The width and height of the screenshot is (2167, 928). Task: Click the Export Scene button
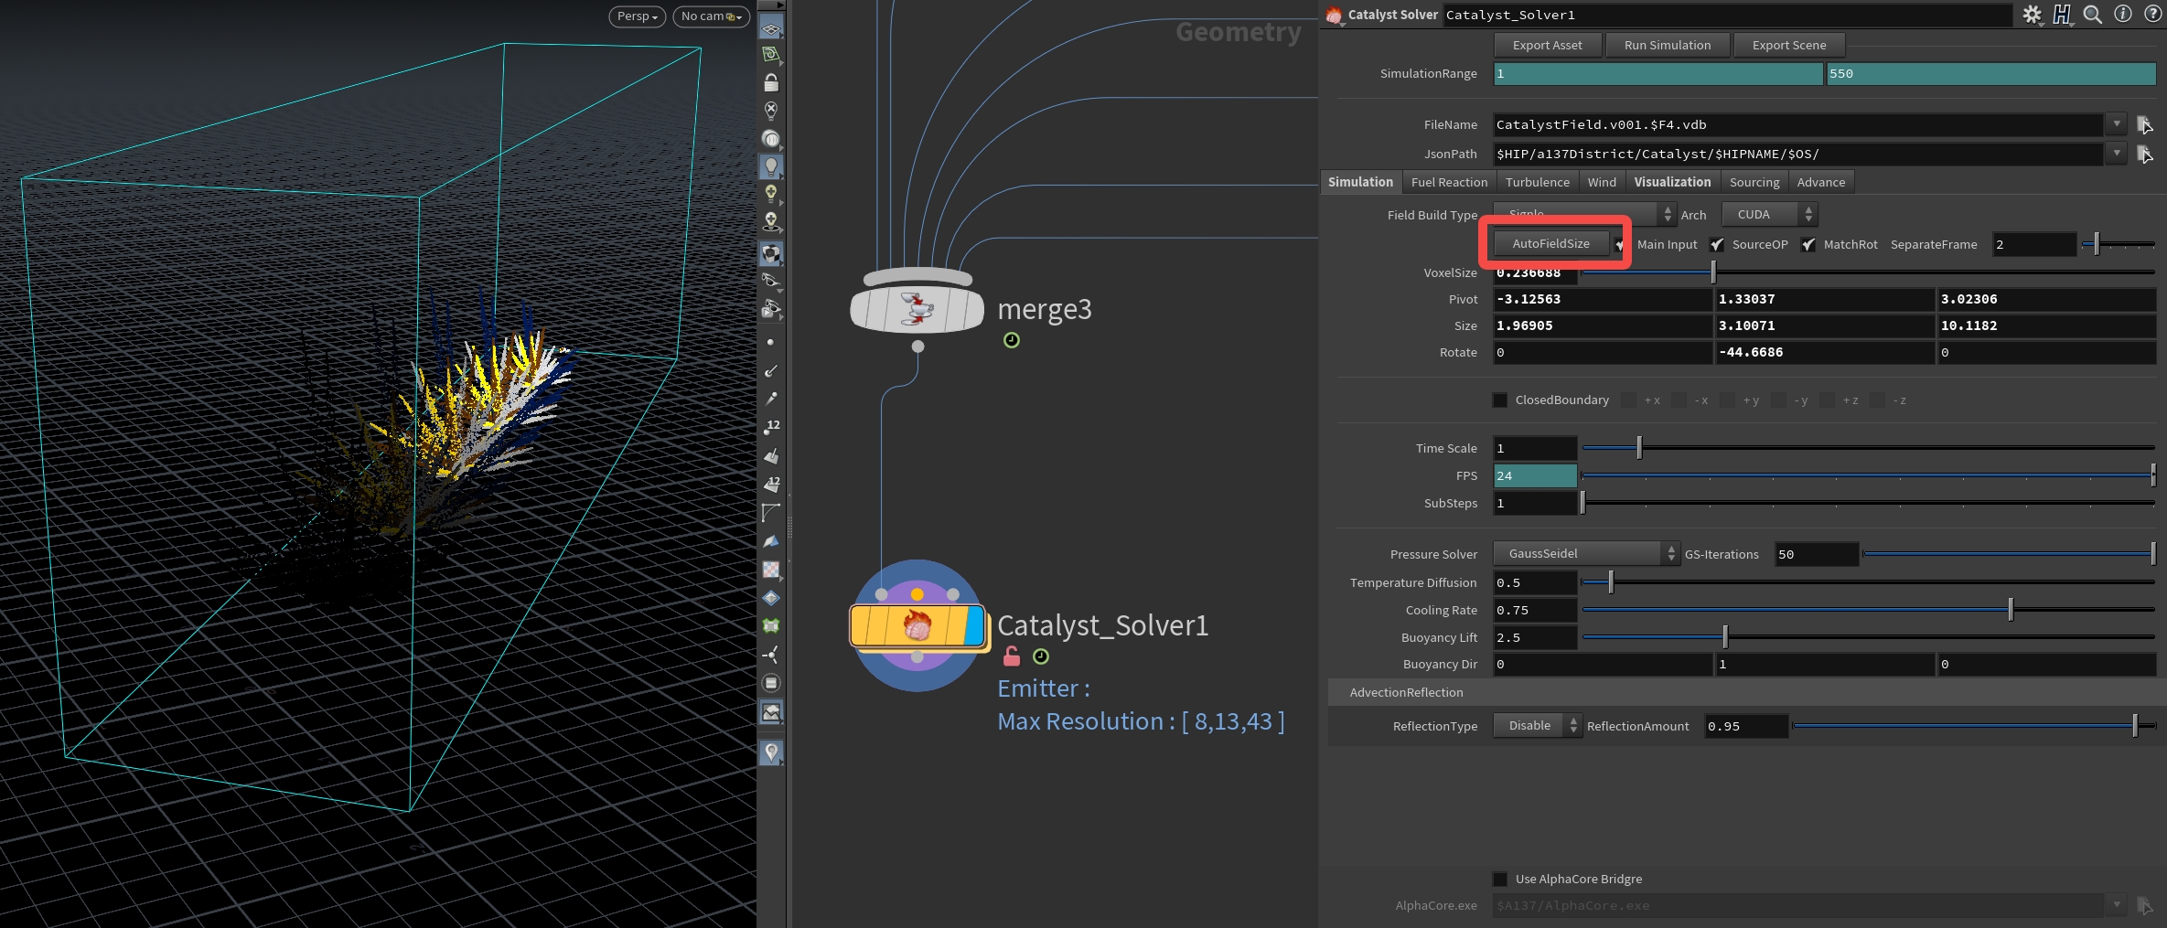[x=1789, y=45]
